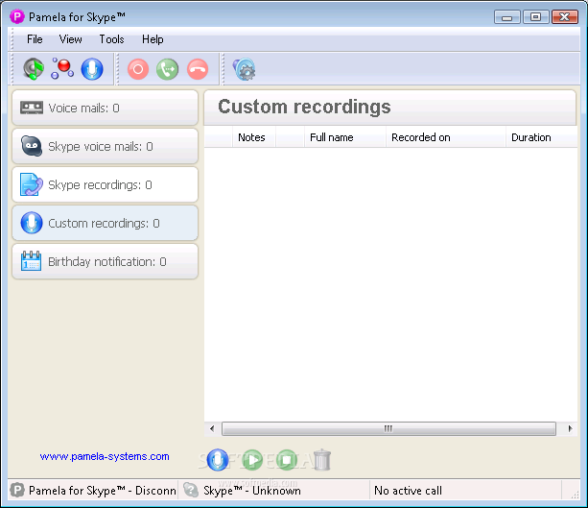Click the scrollbar right arrow
Screen dimensions: 588x508
570,428
